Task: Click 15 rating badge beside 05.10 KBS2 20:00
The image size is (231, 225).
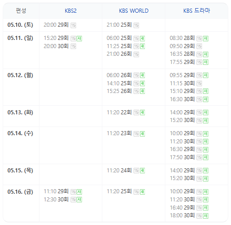Action: point(73,25)
